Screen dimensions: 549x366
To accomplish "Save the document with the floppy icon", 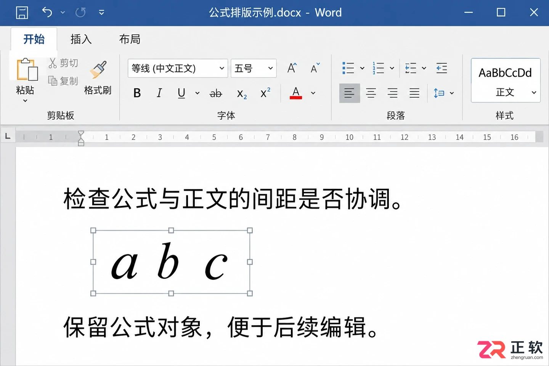I will coord(22,13).
